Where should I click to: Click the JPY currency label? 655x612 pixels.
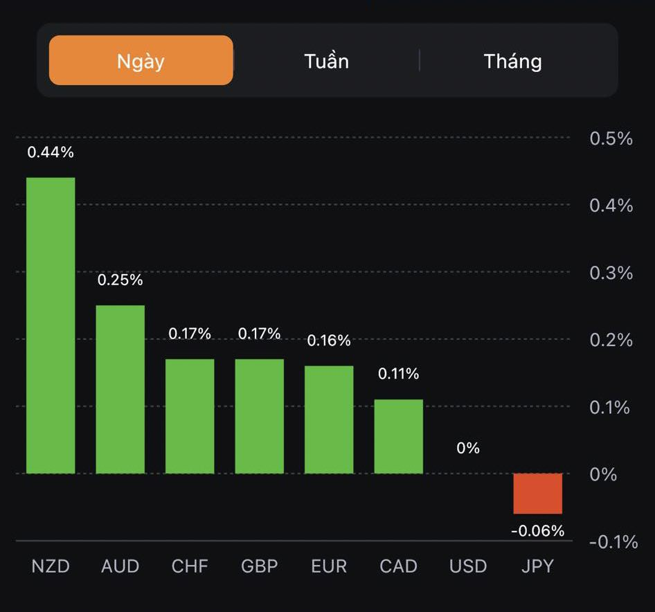538,566
